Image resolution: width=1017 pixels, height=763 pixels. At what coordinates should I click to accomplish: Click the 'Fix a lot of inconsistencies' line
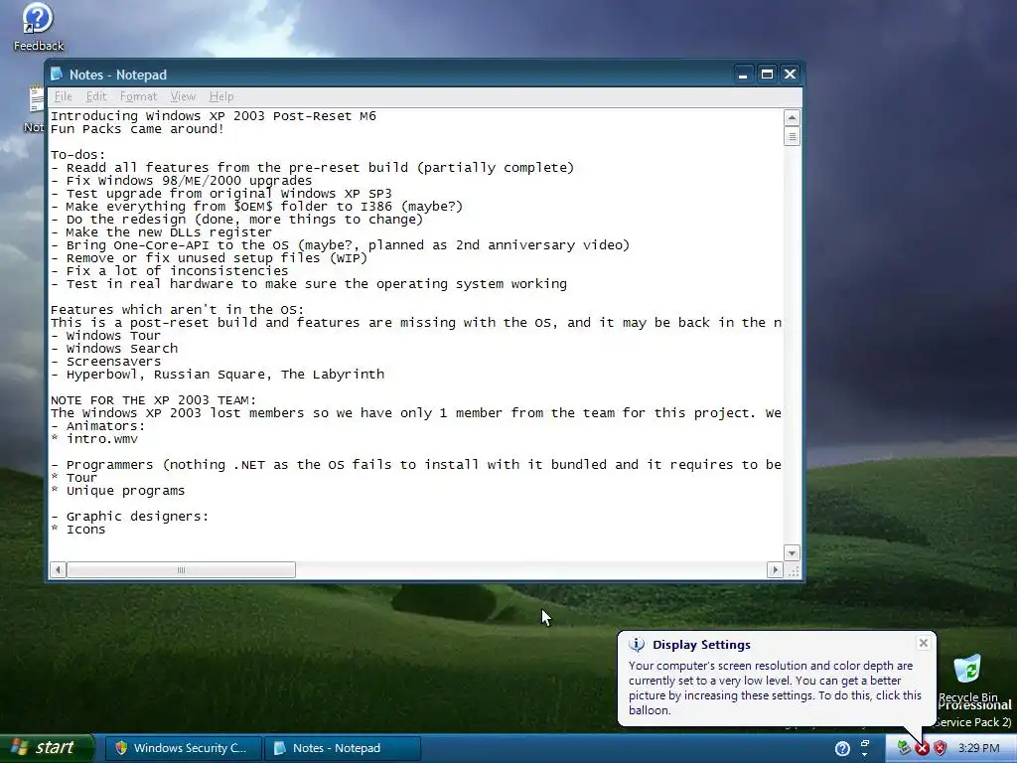coord(169,271)
